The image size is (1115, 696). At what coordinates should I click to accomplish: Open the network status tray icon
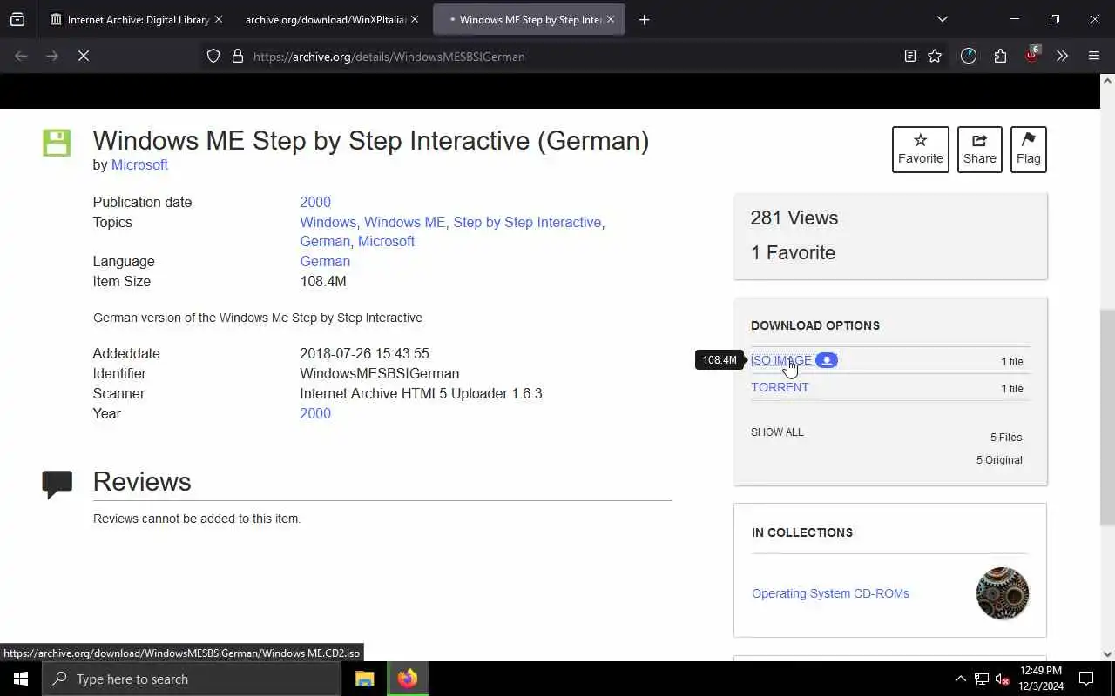tap(981, 679)
